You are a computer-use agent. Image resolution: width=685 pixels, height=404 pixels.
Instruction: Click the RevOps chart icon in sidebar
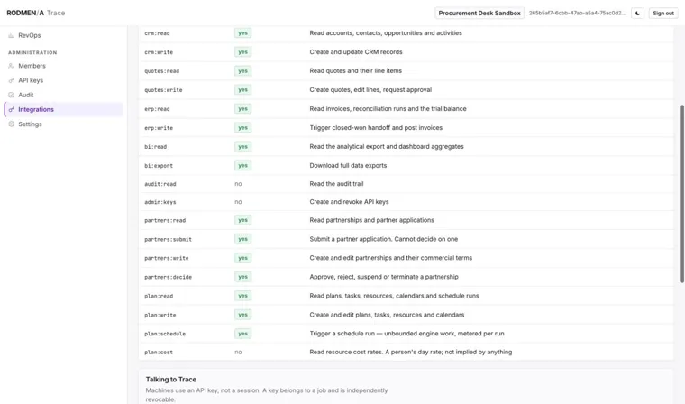click(x=12, y=35)
